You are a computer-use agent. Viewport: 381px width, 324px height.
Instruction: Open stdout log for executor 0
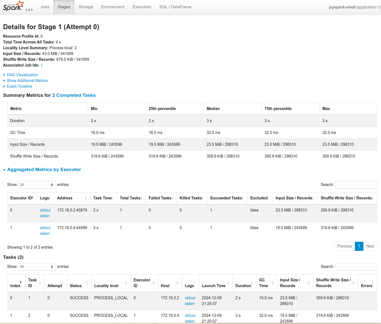[45, 210]
